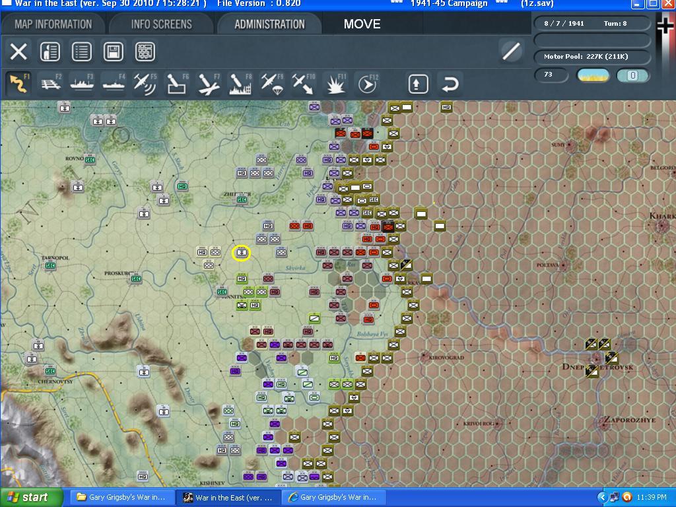
Task: Select the SEC unit at Rovno
Action: click(x=90, y=160)
